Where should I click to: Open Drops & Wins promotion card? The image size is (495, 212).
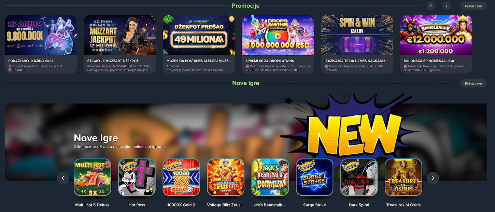[278, 35]
